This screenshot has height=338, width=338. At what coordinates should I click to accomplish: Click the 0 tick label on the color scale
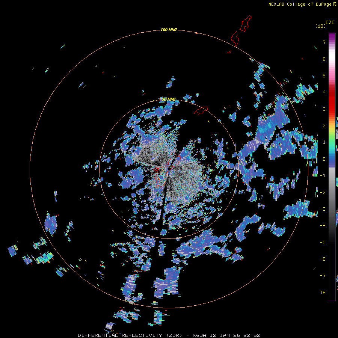[324, 159]
